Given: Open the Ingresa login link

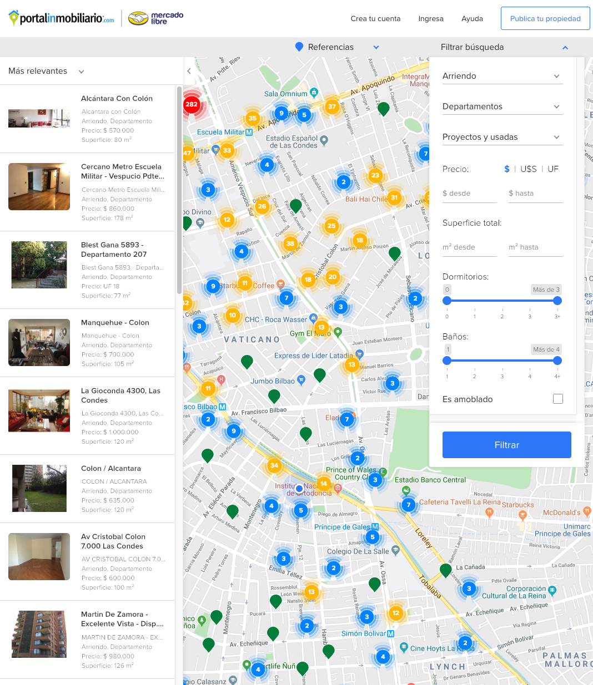Looking at the screenshot, I should (431, 18).
